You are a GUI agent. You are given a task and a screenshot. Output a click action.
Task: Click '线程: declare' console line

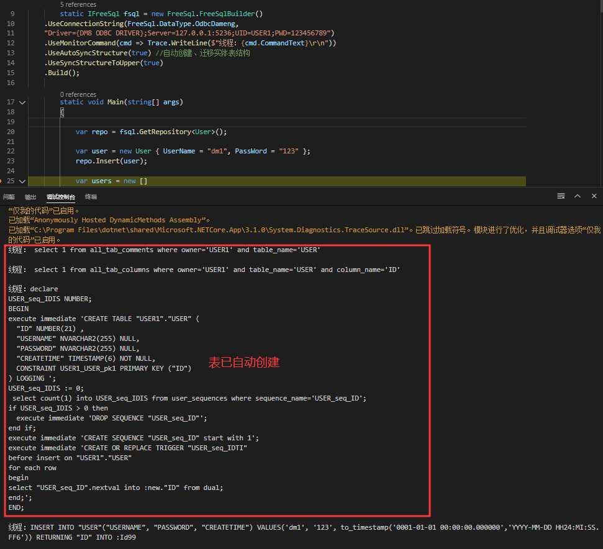[33, 289]
